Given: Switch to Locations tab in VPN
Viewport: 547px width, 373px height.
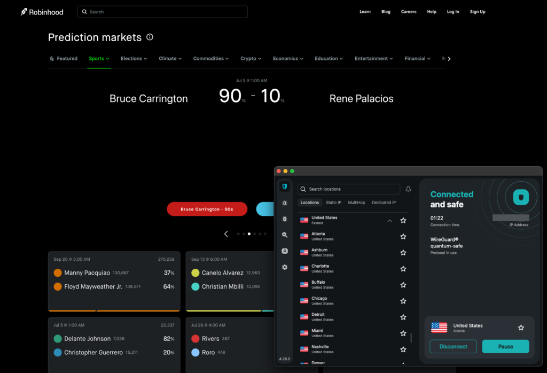Looking at the screenshot, I should point(310,203).
